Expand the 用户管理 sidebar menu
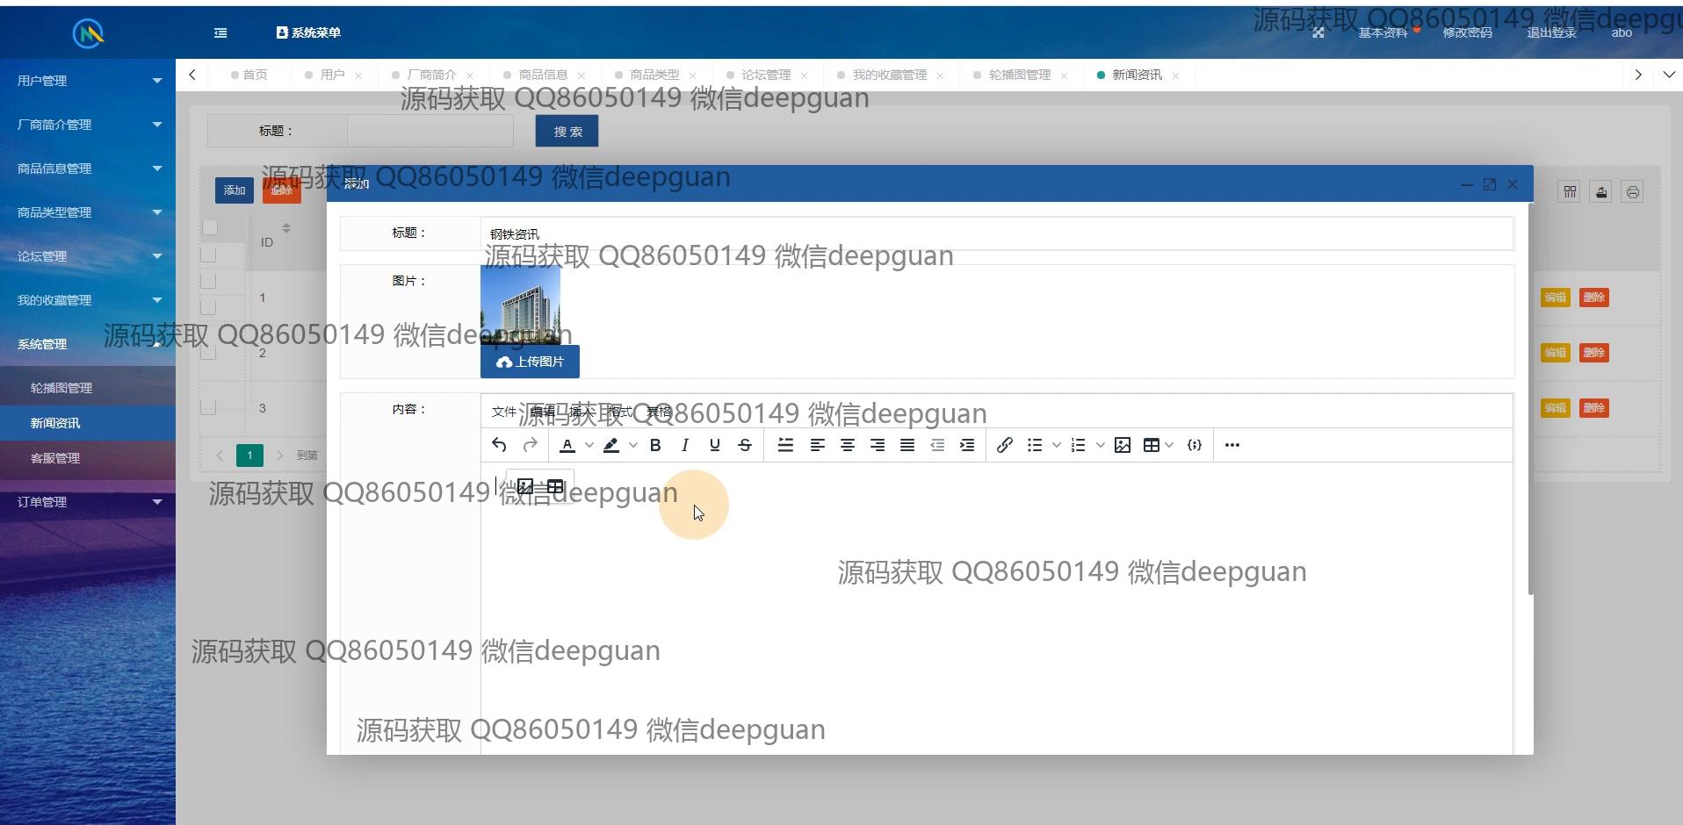1683x825 pixels. (x=87, y=81)
